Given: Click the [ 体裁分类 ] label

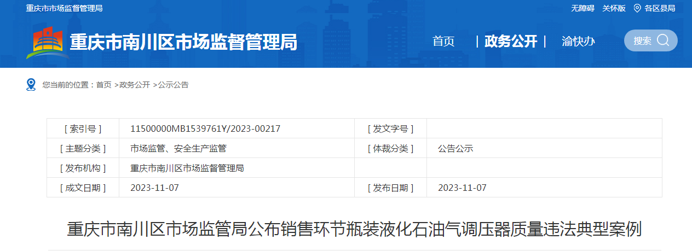Looking at the screenshot, I should point(390,148).
